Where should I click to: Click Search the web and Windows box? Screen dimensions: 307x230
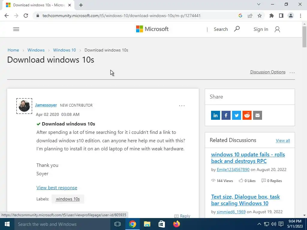(x=62, y=224)
